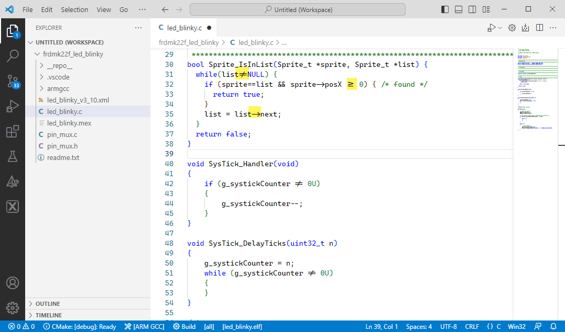Click UTF-8 to change file encoding
This screenshot has height=332, width=565.
click(x=449, y=326)
